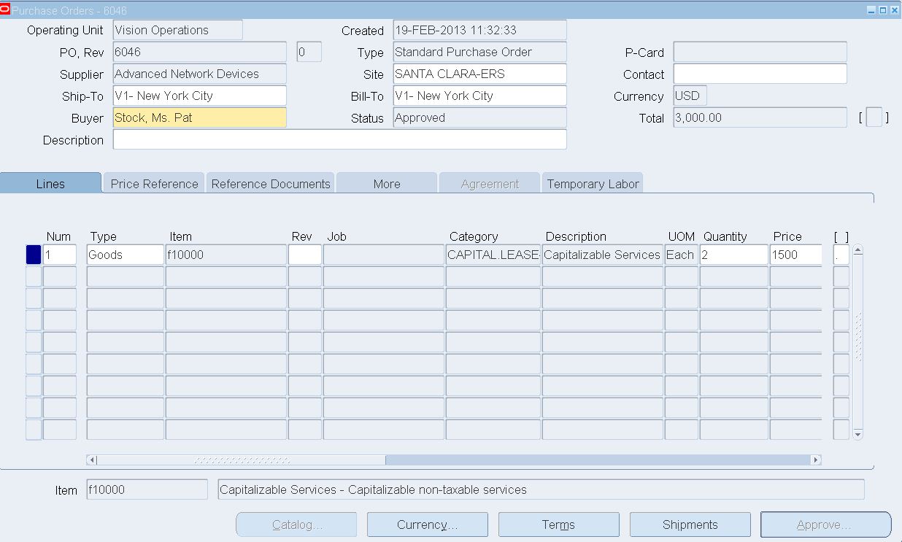
Task: Open the Reference Documents tab
Action: 271,184
